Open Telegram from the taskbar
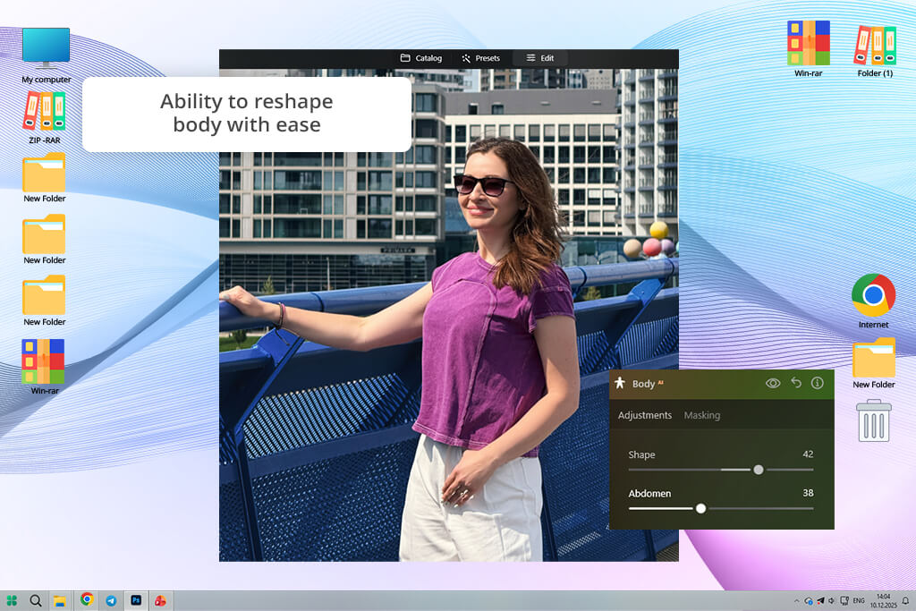Viewport: 916px width, 611px height. (111, 600)
